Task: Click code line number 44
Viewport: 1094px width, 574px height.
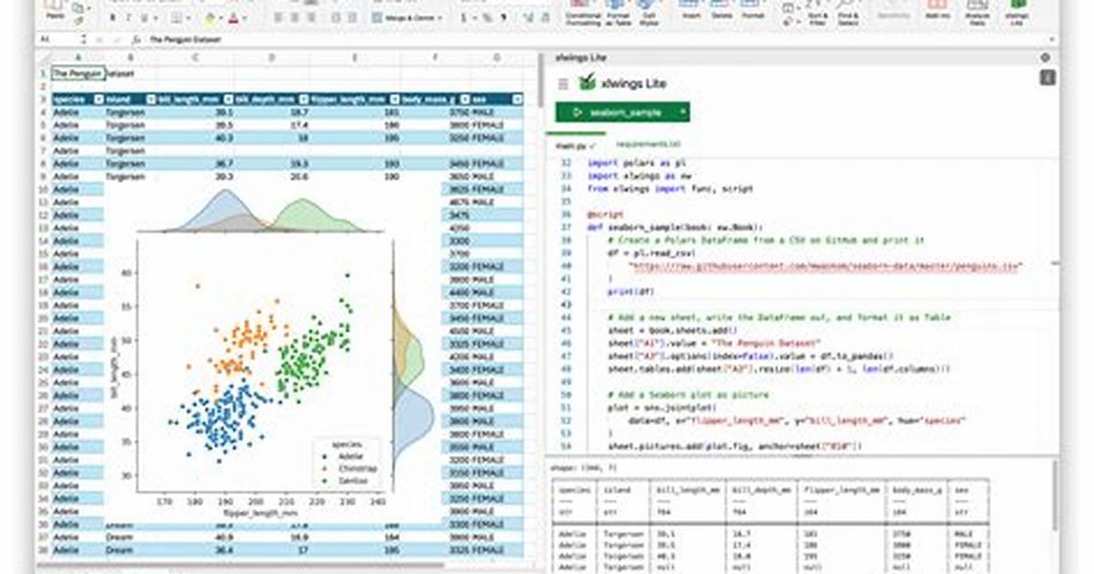Action: click(566, 317)
